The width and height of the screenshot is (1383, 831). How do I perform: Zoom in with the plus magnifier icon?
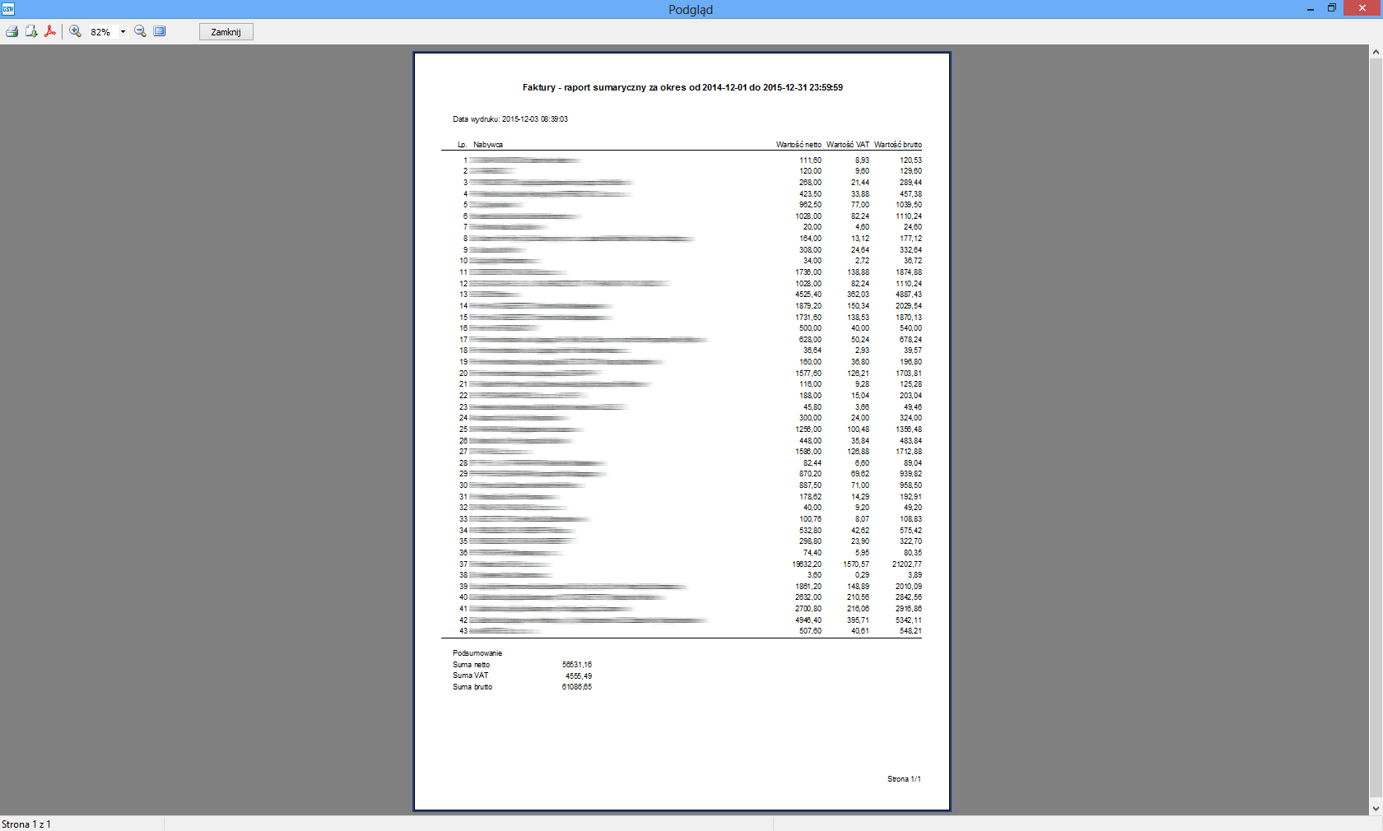75,31
